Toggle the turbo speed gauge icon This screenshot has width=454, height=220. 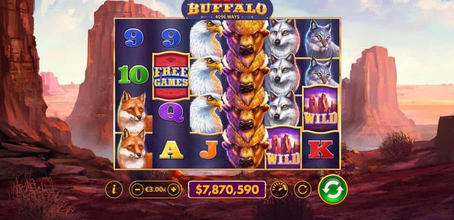click(279, 190)
